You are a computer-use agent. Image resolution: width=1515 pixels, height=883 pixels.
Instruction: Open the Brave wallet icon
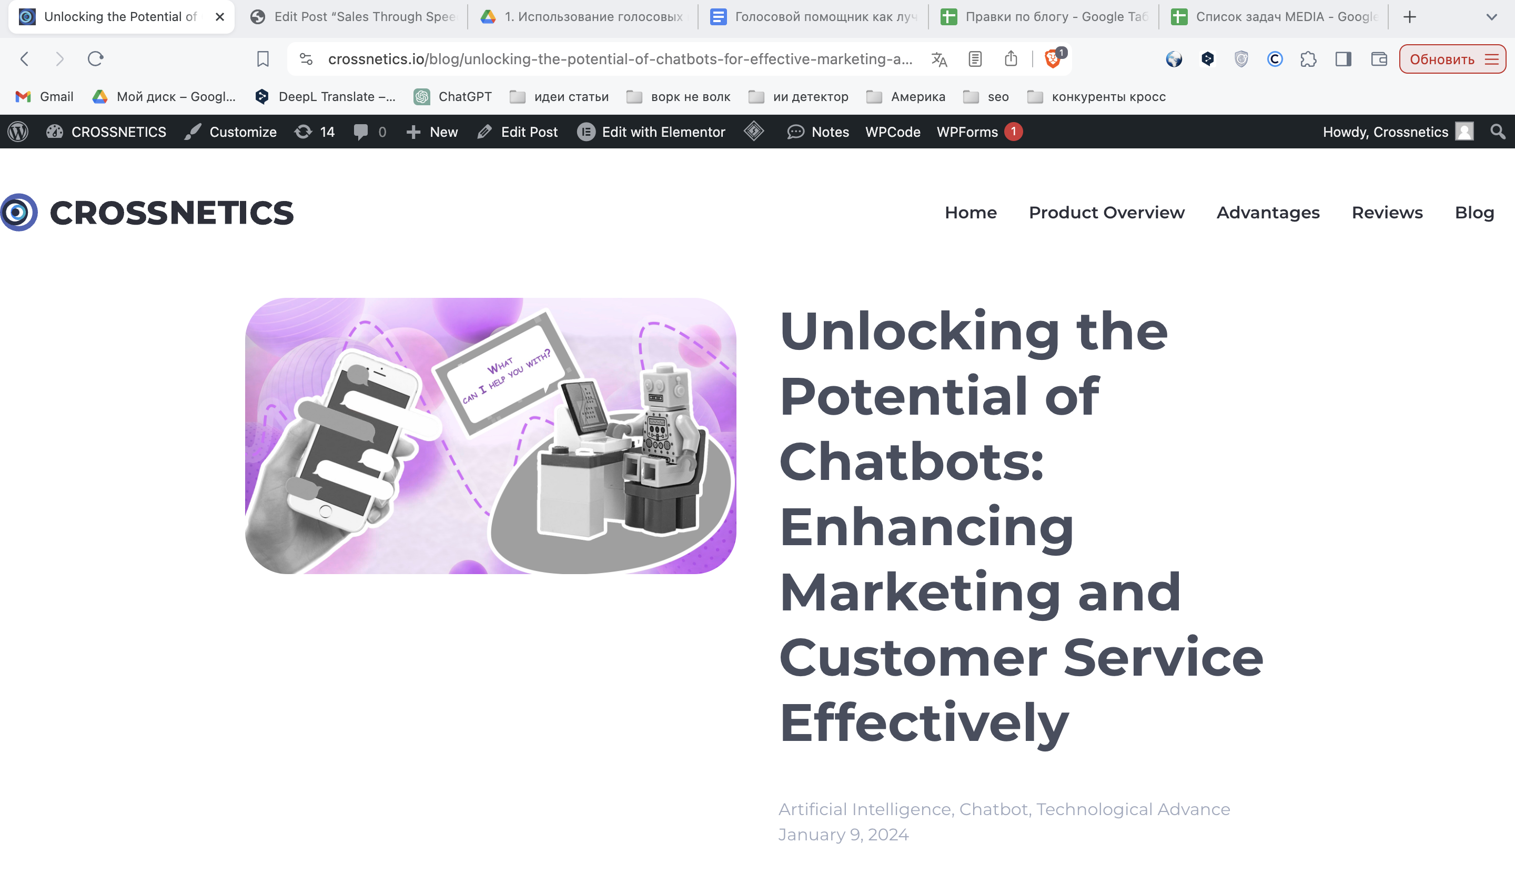(x=1379, y=59)
